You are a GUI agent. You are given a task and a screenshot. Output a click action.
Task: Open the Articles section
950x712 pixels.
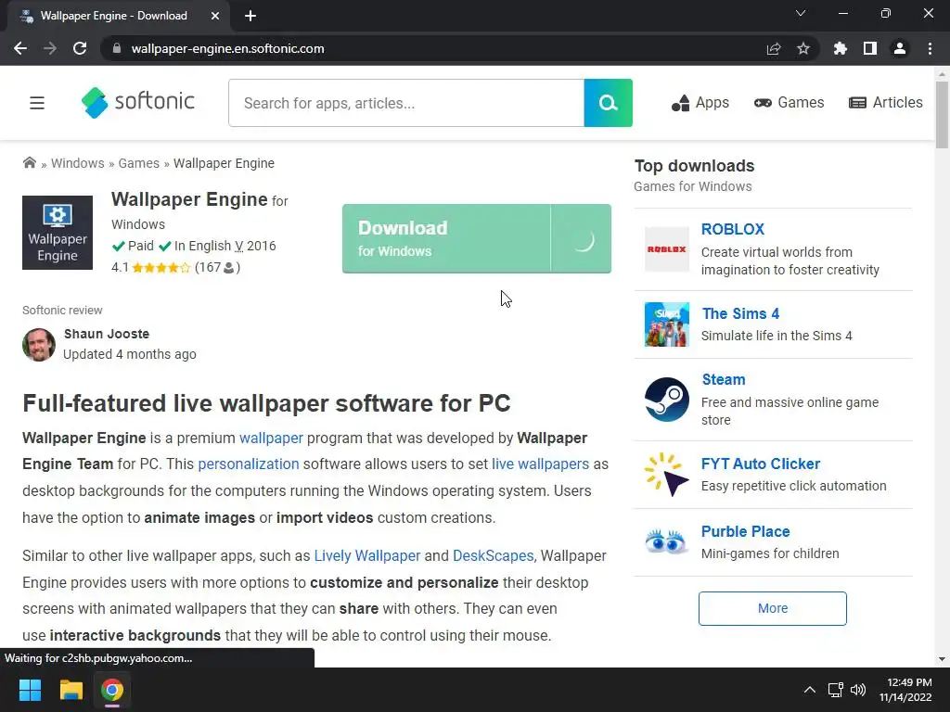pyautogui.click(x=886, y=103)
